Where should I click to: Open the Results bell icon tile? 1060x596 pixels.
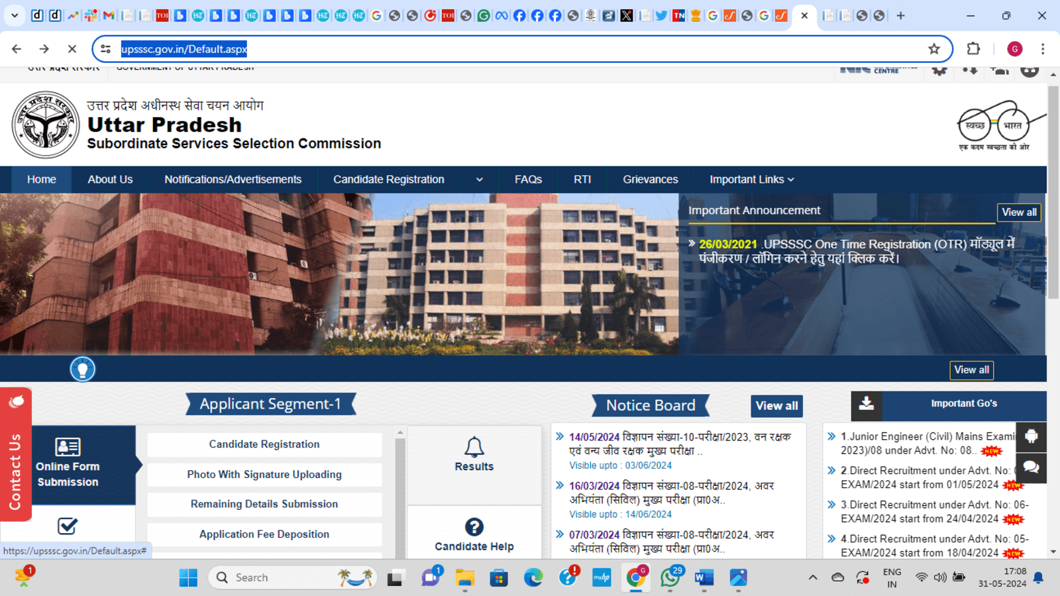[x=474, y=455]
